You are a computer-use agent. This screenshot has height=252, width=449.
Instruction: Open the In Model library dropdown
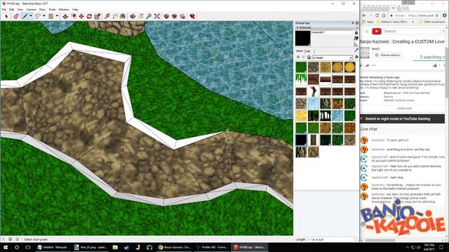pyautogui.click(x=333, y=57)
